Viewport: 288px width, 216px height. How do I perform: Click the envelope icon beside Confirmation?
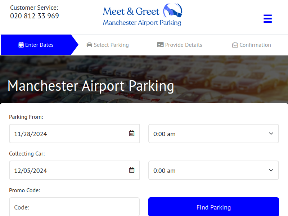[235, 45]
